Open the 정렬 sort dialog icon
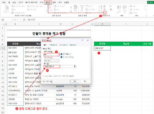154x114 pixels. 75,7
